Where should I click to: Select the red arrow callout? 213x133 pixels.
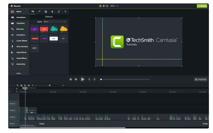click(x=35, y=38)
